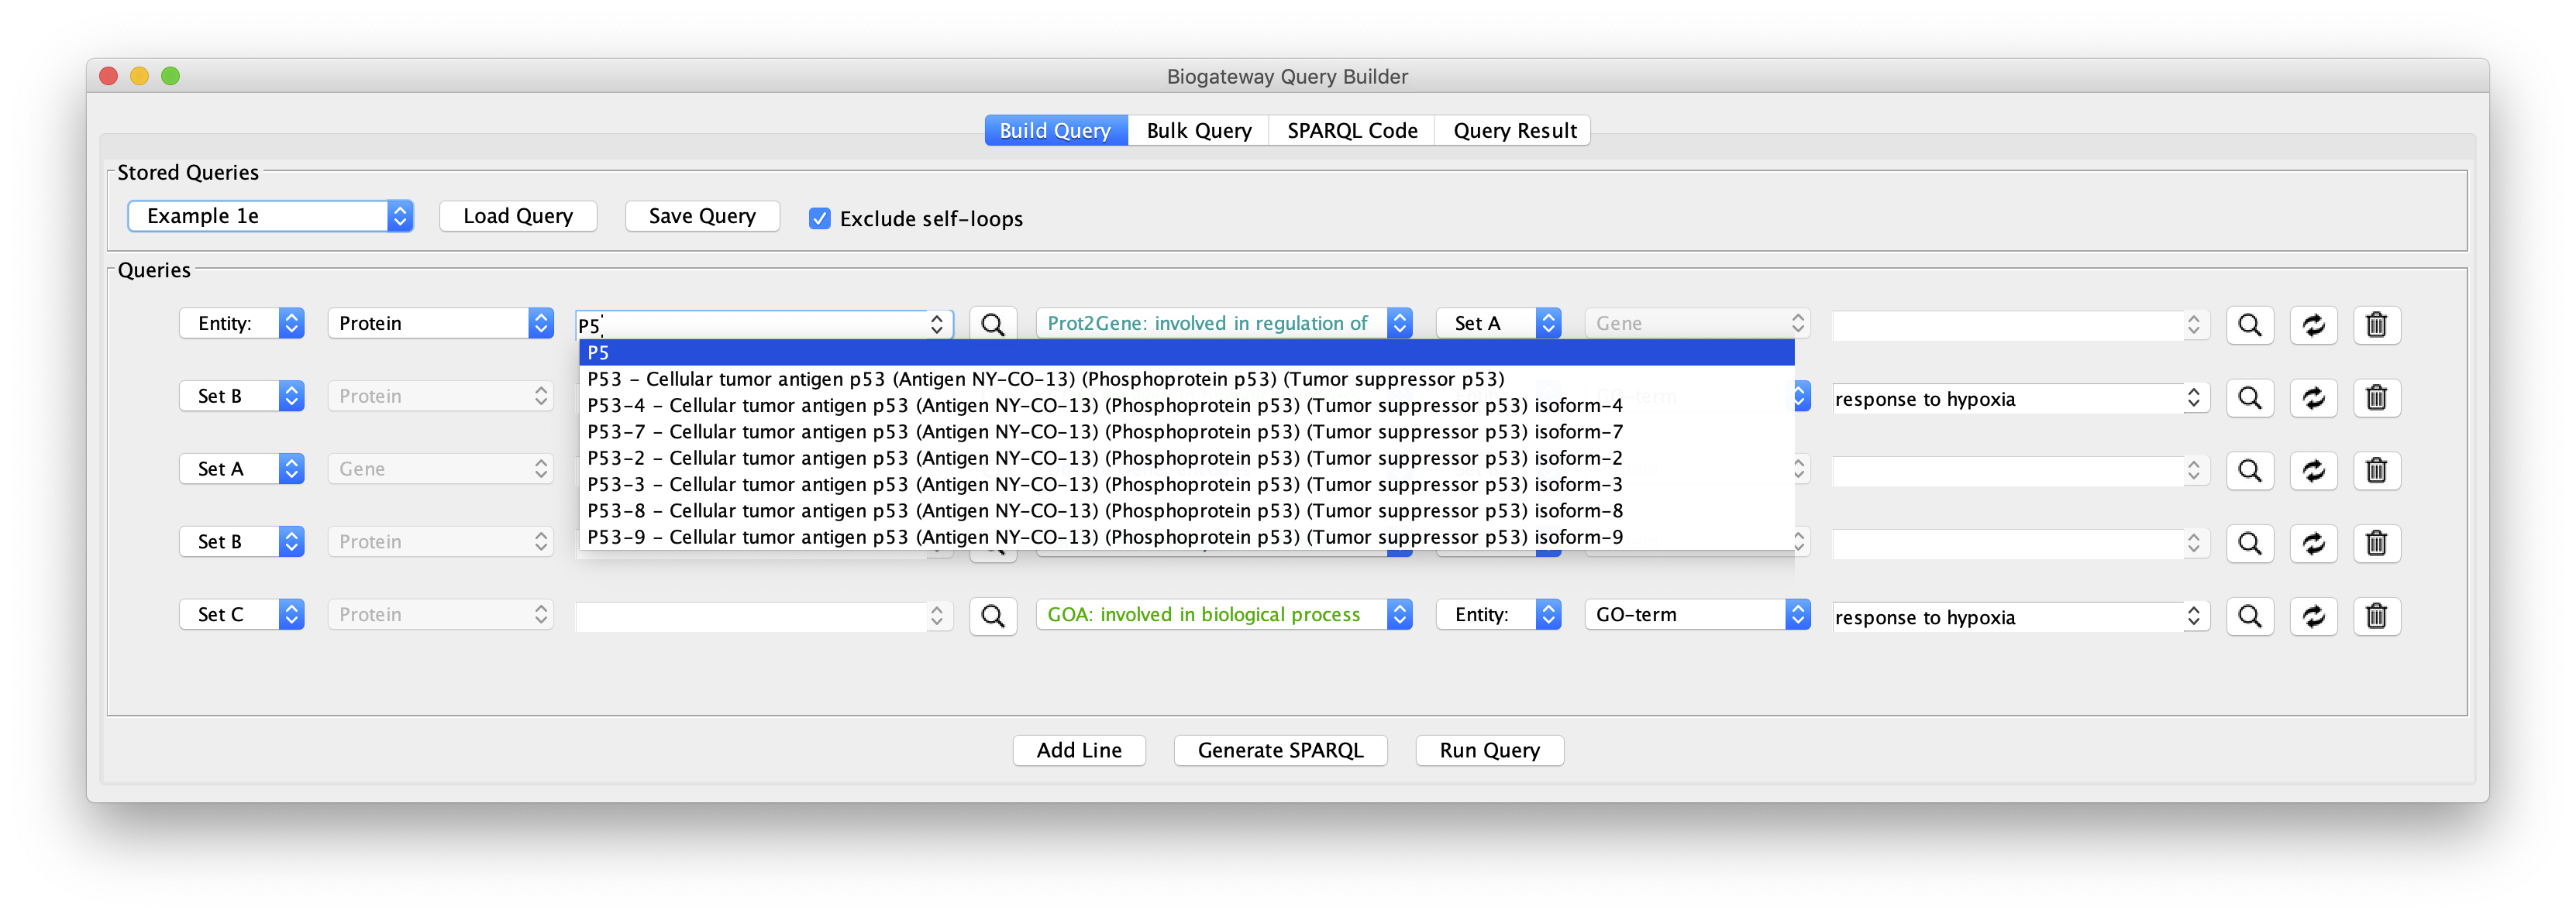Viewport: 2576px width, 917px height.
Task: Delete the fourth query row
Action: coord(2376,544)
